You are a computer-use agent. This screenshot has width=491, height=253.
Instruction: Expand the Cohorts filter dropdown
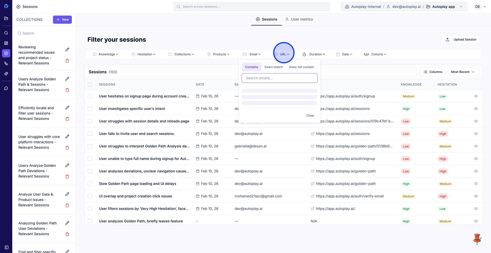click(x=375, y=54)
